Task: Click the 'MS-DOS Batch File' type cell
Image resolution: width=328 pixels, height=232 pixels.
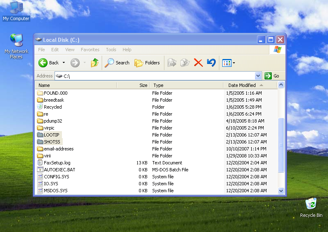Action: pyautogui.click(x=170, y=170)
